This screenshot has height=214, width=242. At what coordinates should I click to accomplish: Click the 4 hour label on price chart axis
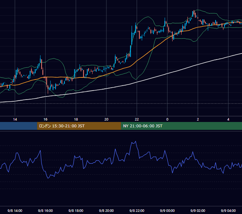[x=228, y=119]
